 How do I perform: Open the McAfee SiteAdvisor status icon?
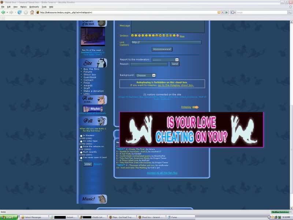click(x=280, y=212)
